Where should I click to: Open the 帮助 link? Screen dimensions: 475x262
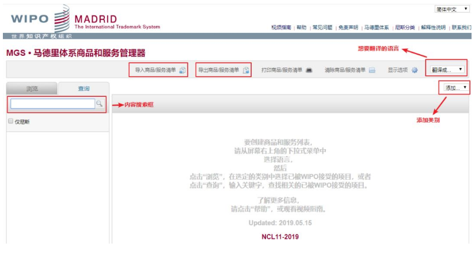click(302, 28)
